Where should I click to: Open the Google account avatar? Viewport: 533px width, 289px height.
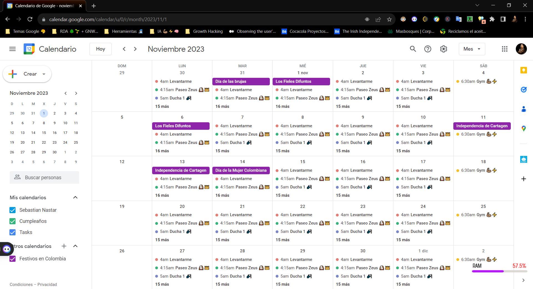point(521,49)
